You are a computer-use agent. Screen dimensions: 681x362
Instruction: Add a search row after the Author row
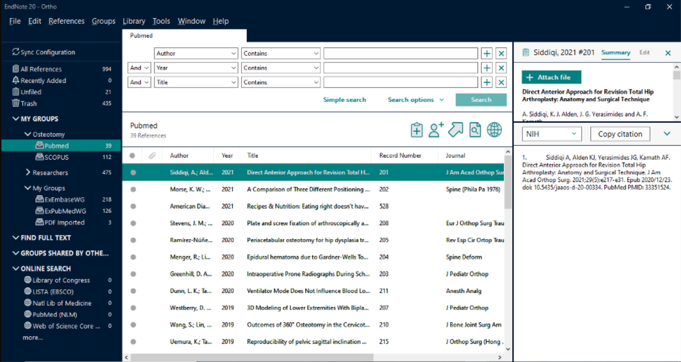(487, 53)
